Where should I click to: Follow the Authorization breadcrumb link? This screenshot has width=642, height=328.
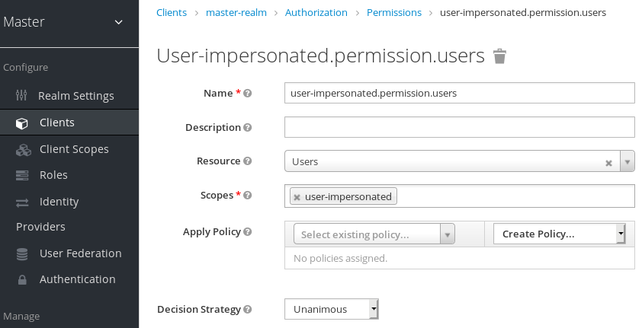[x=316, y=13]
